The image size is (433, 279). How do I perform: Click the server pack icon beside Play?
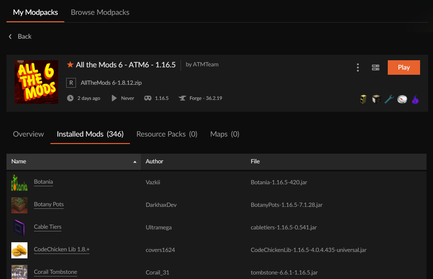tap(375, 67)
